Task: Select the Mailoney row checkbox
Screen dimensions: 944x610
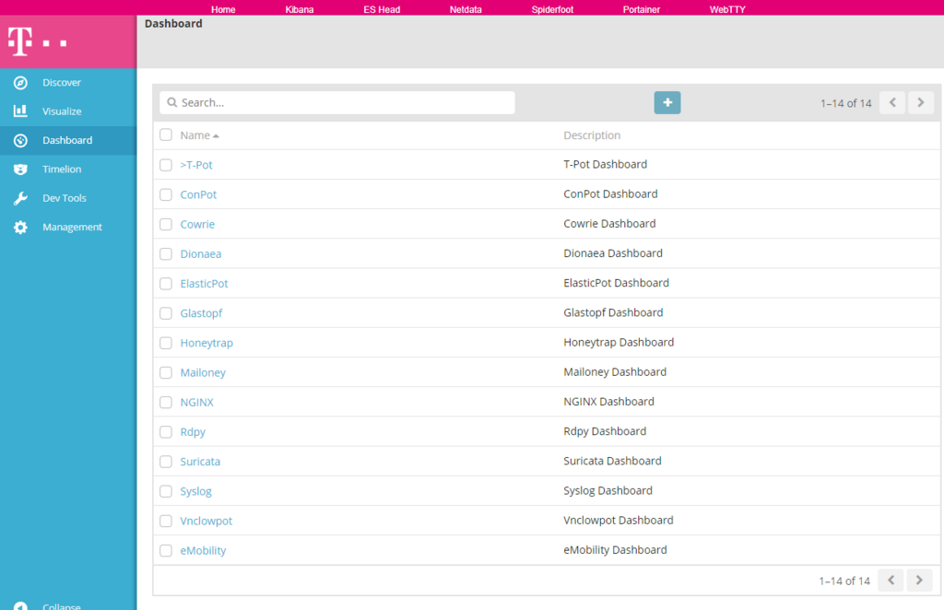Action: click(x=166, y=372)
